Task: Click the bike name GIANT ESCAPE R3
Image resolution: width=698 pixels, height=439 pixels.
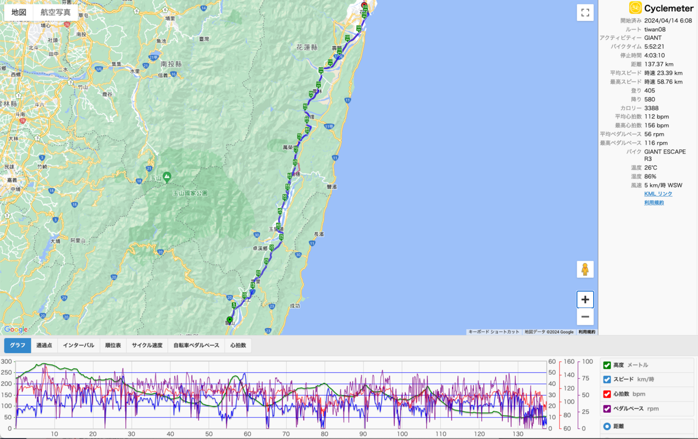Action: coord(665,155)
